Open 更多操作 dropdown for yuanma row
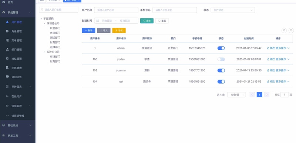296x143 pixels. pyautogui.click(x=283, y=70)
